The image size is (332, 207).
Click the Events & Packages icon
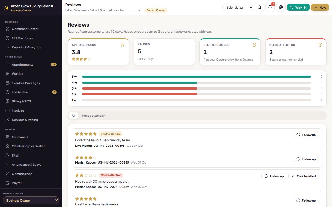tap(8, 83)
